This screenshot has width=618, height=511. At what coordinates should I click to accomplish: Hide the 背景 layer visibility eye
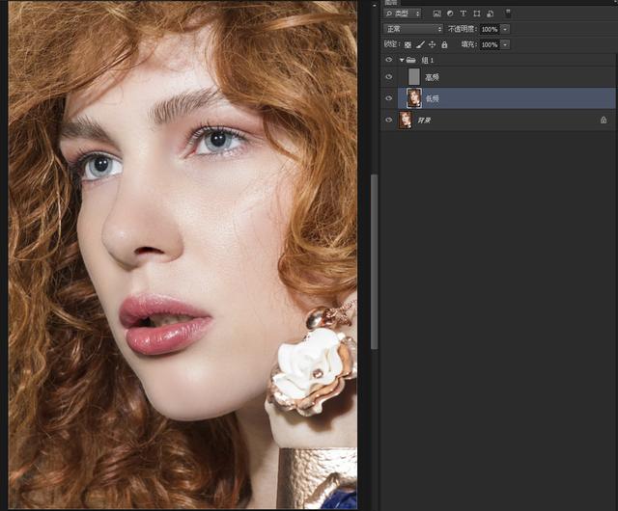point(389,120)
